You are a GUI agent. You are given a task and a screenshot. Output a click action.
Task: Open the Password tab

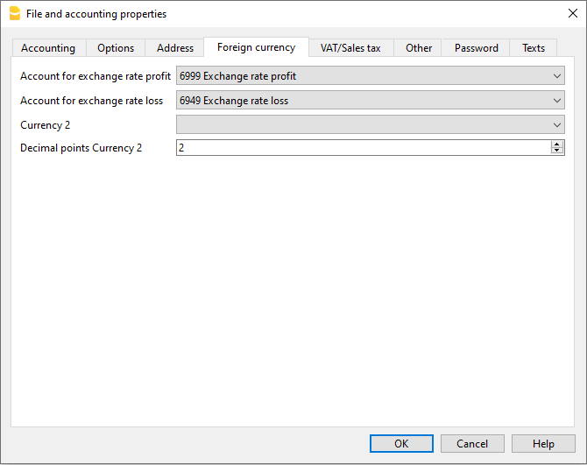tap(476, 48)
